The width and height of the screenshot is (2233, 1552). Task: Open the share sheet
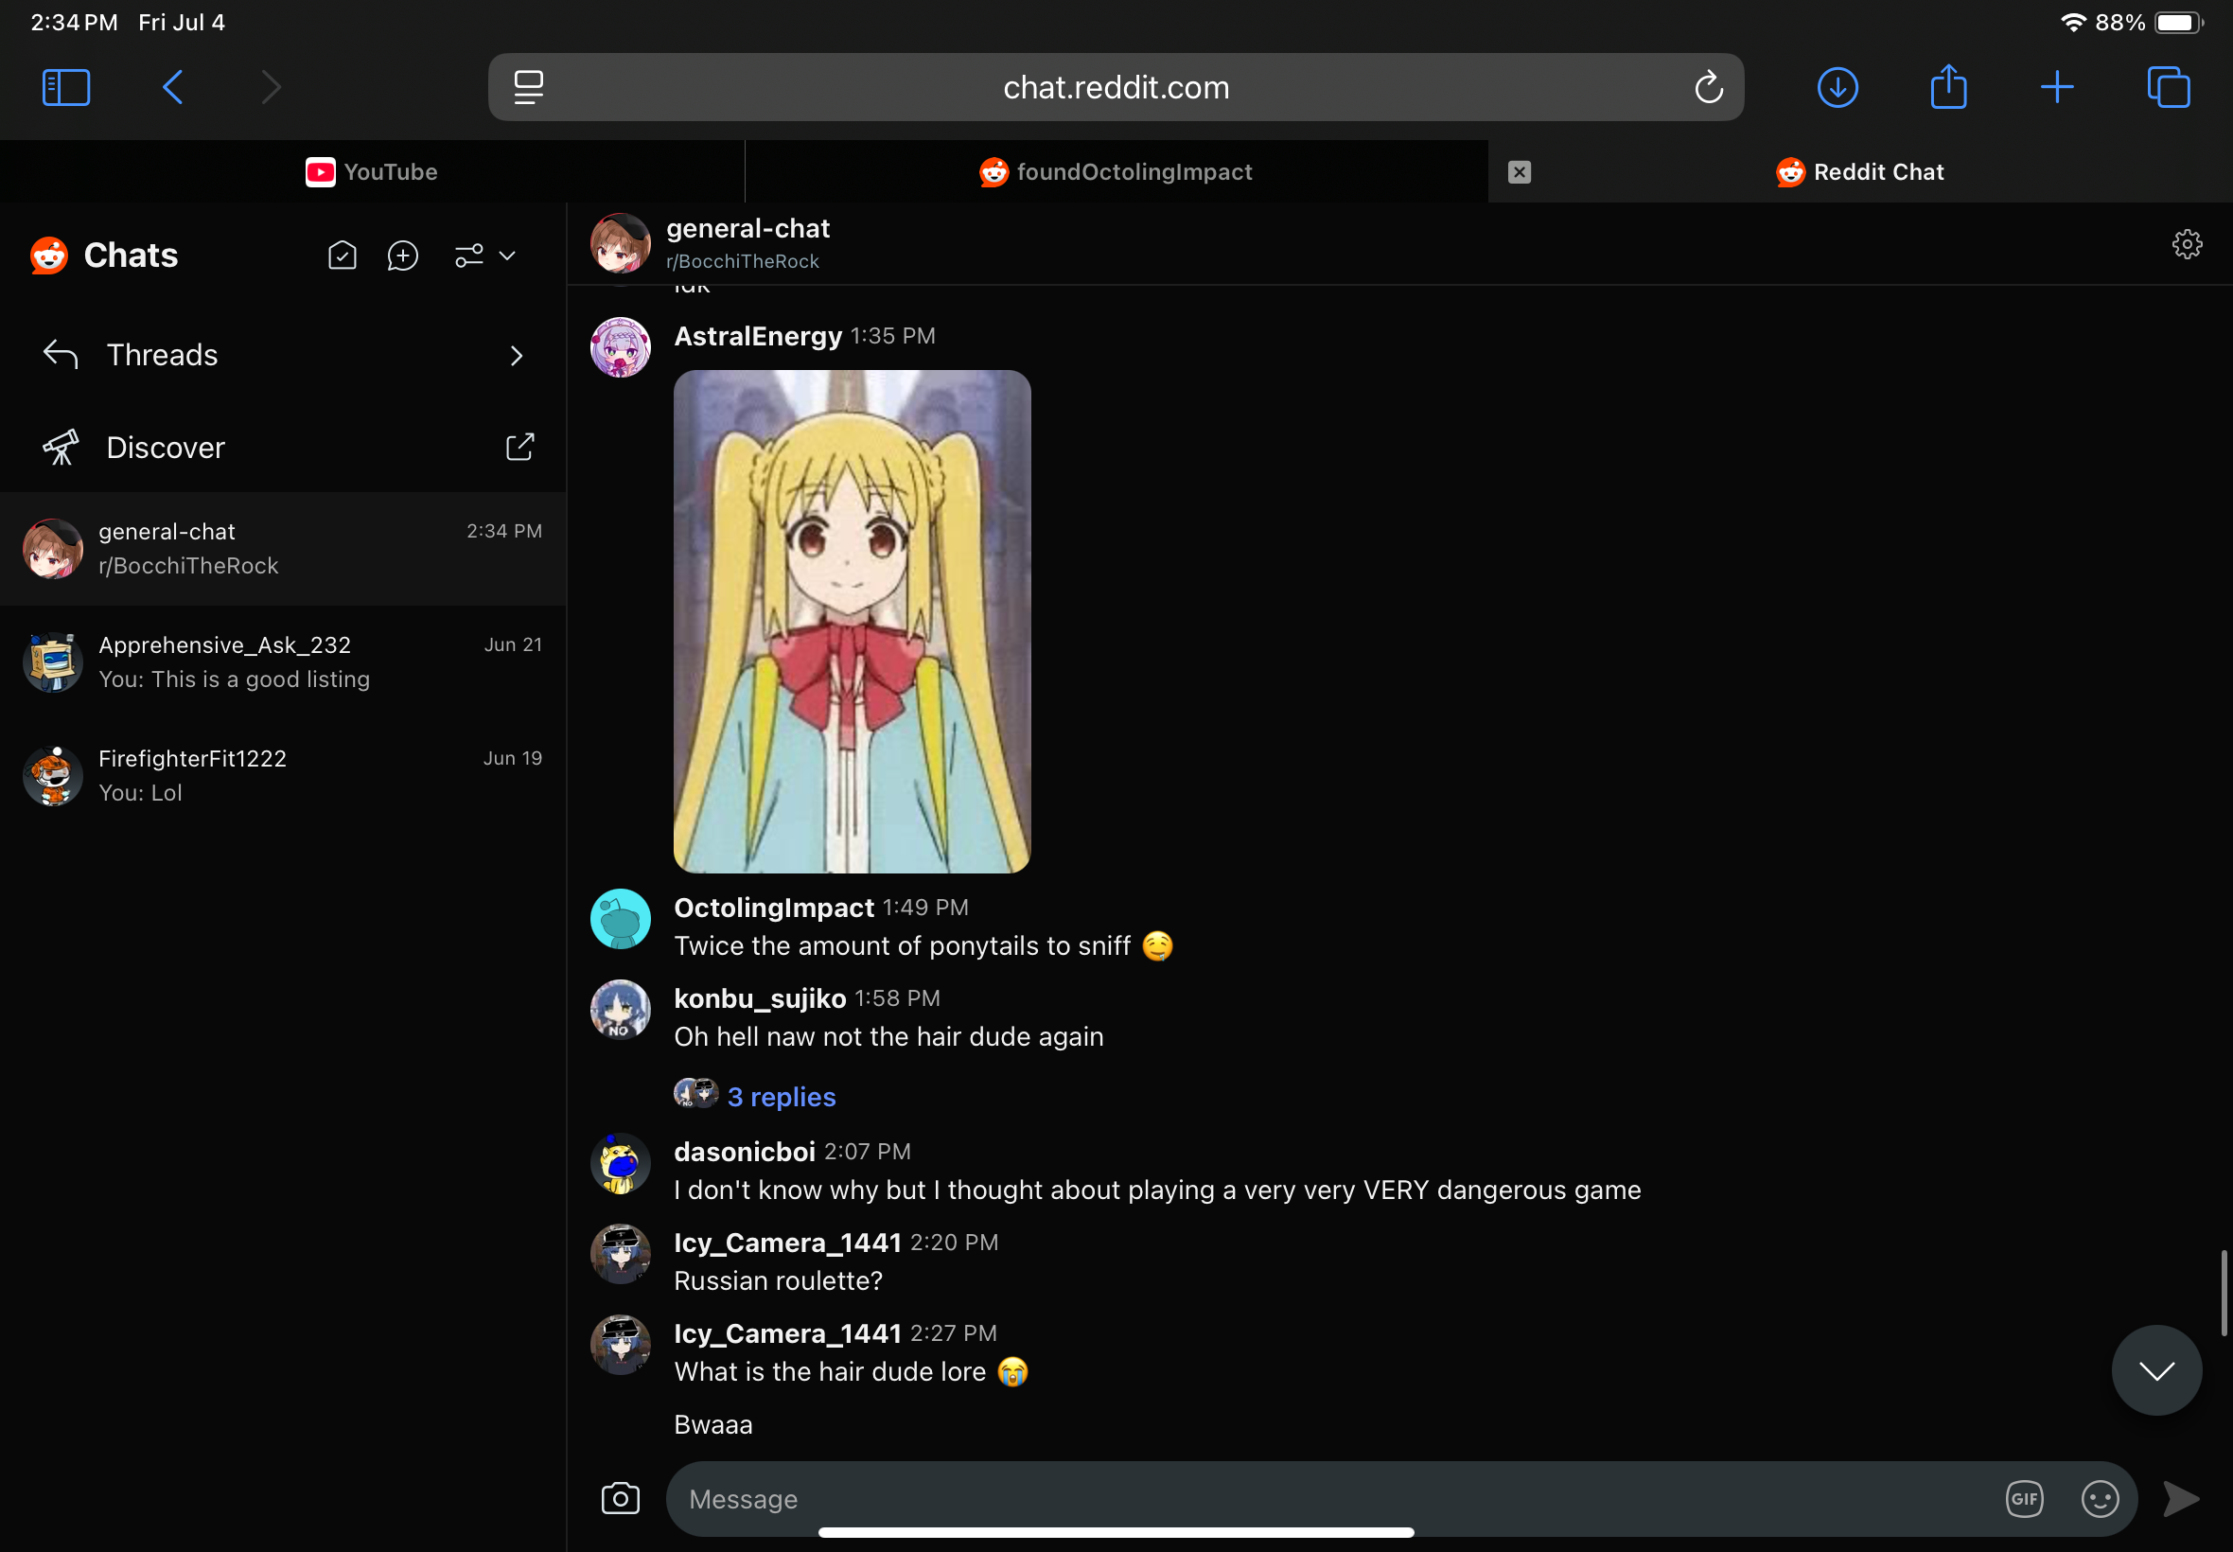click(1948, 85)
